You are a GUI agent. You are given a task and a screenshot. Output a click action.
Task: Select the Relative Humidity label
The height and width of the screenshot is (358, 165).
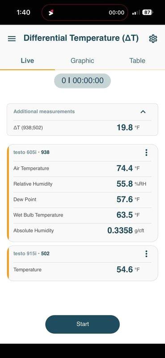point(33,184)
